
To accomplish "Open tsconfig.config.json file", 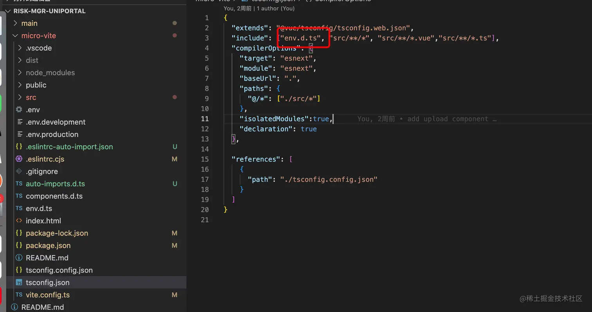I will coord(59,270).
